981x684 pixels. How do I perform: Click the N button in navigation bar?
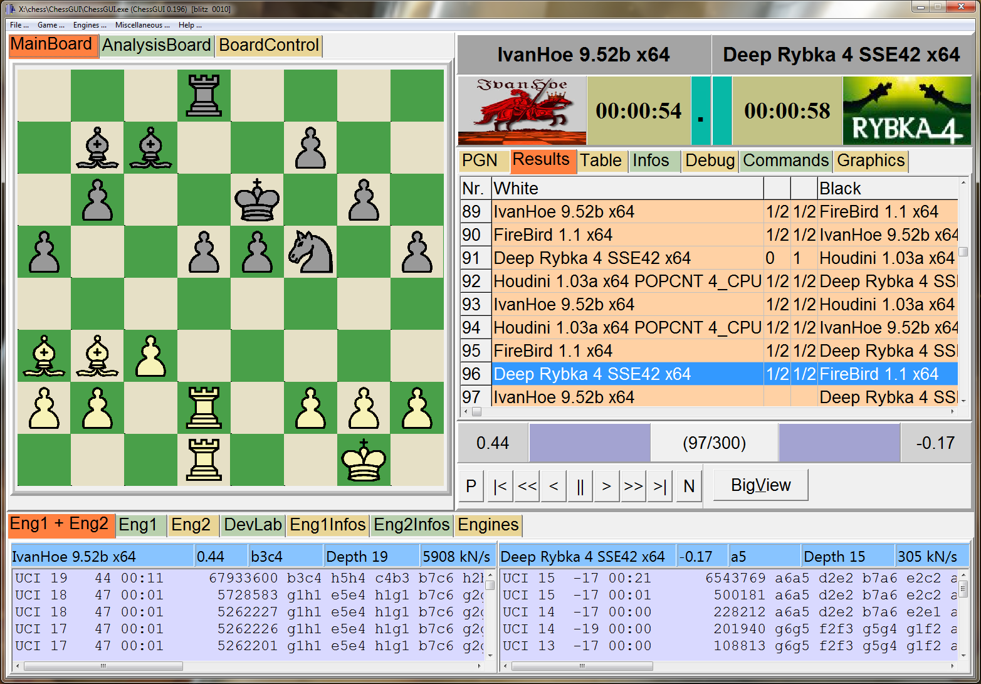pos(689,486)
